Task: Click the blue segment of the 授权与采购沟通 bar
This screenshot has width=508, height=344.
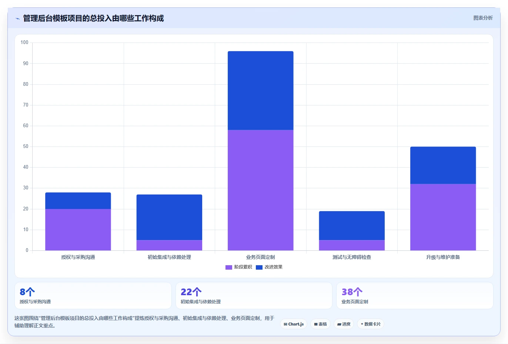Action: [78, 201]
